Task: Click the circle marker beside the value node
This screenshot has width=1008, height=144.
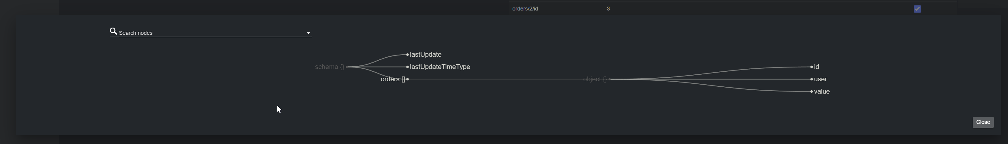Action: [812, 92]
